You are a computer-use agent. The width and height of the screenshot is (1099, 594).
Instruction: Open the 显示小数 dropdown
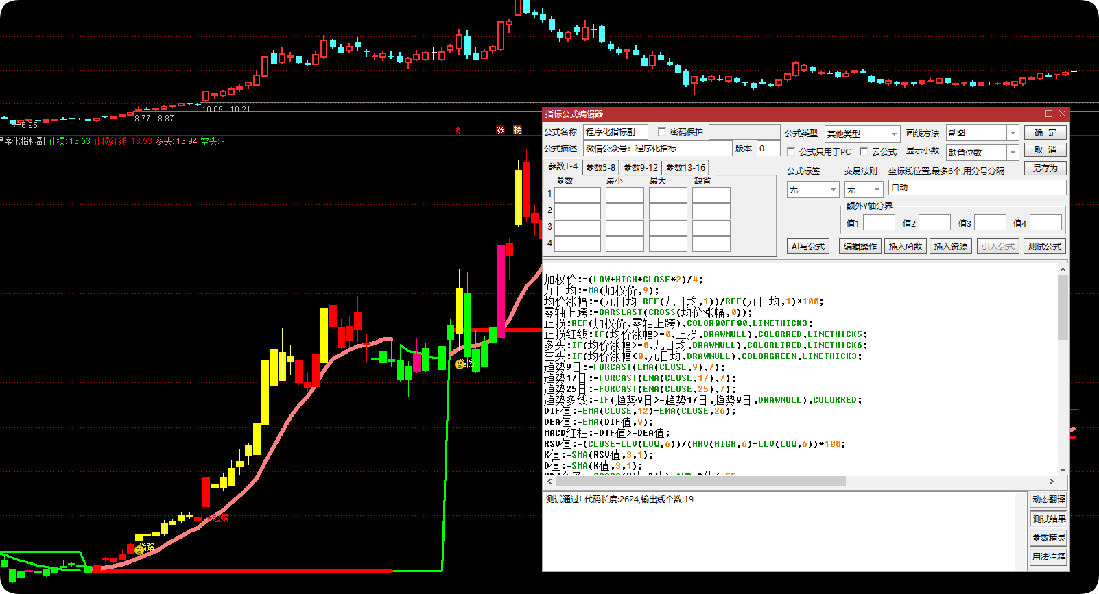pos(1013,152)
